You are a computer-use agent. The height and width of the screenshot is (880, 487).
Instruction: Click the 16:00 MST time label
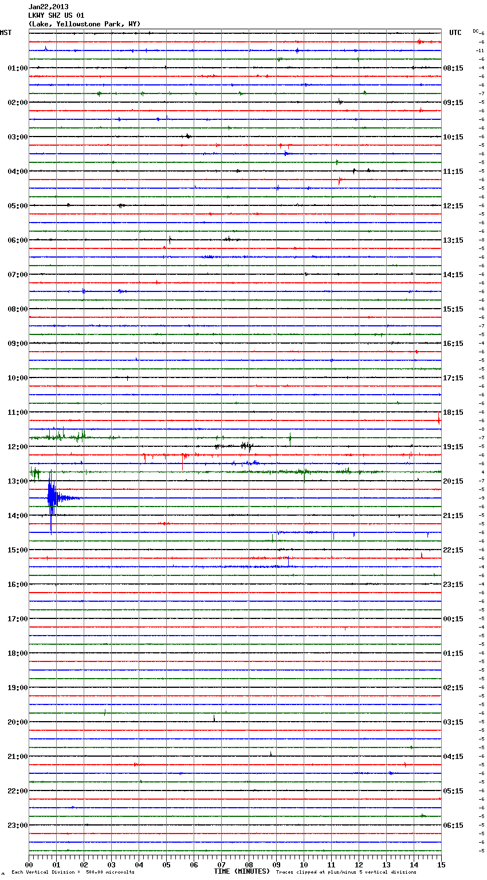click(18, 585)
